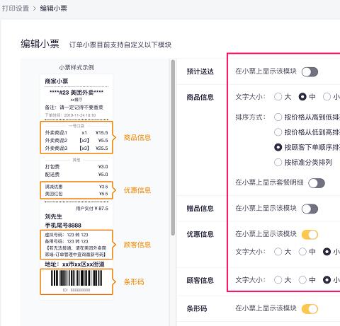Disable 优惠信息 display module switch
340x326 pixels.
[x=310, y=235]
